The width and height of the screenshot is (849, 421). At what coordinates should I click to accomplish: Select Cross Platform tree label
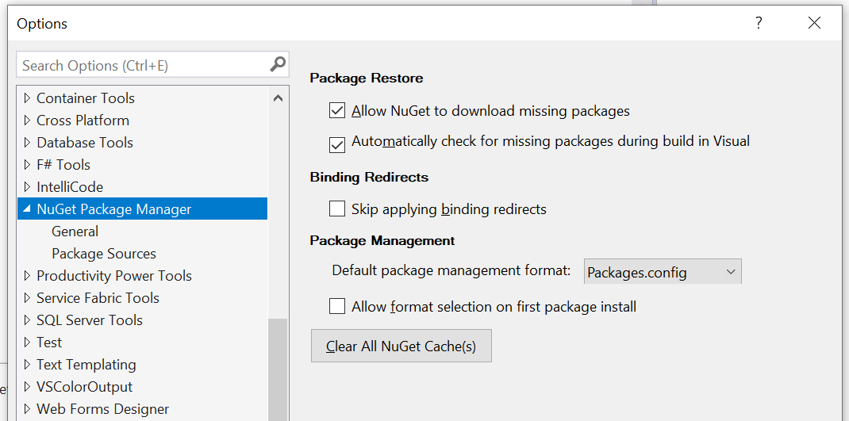pyautogui.click(x=83, y=121)
